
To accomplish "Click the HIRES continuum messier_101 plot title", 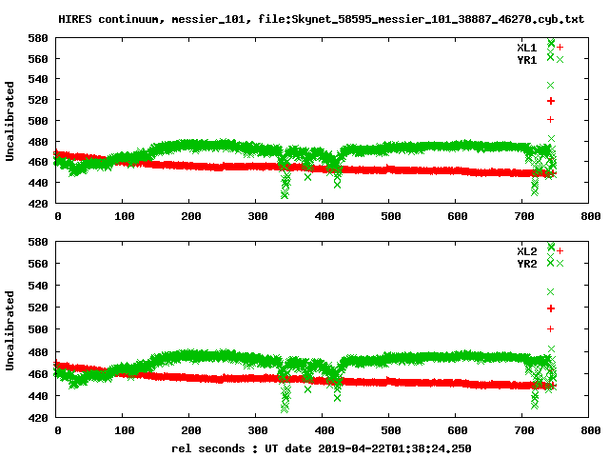I will click(x=322, y=19).
